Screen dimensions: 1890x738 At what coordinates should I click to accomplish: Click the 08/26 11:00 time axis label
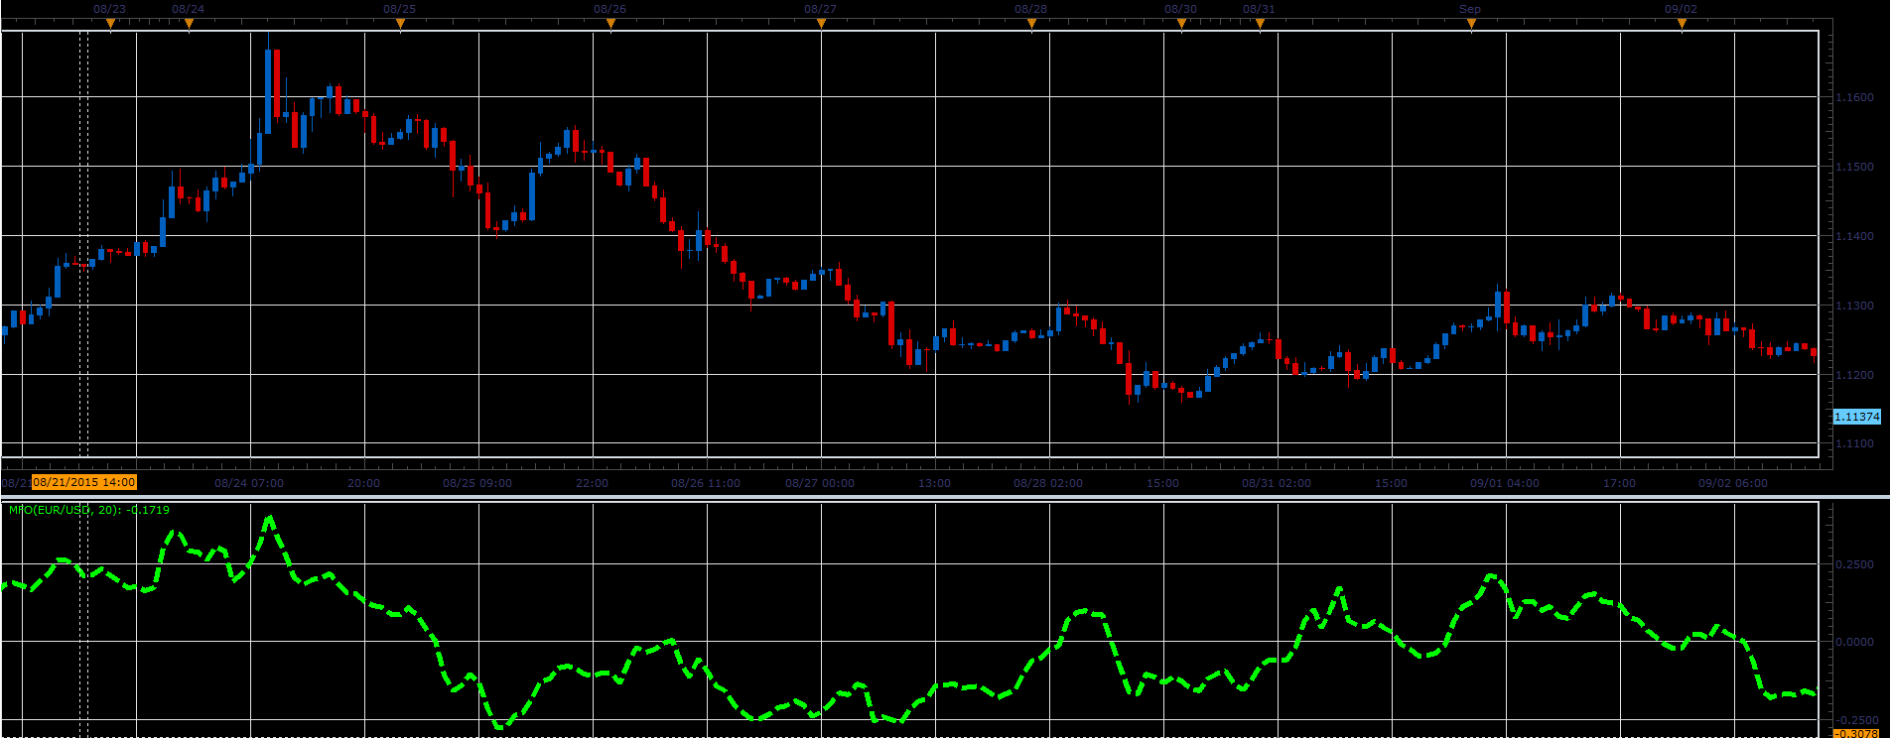point(706,483)
